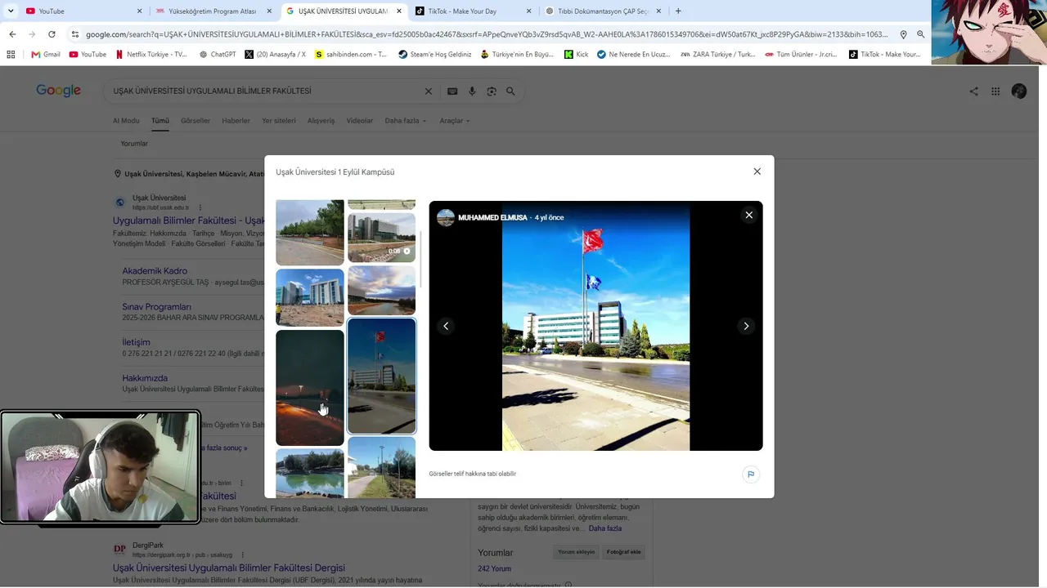
Task: Open the Akademik Kadro sitelink
Action: point(155,271)
